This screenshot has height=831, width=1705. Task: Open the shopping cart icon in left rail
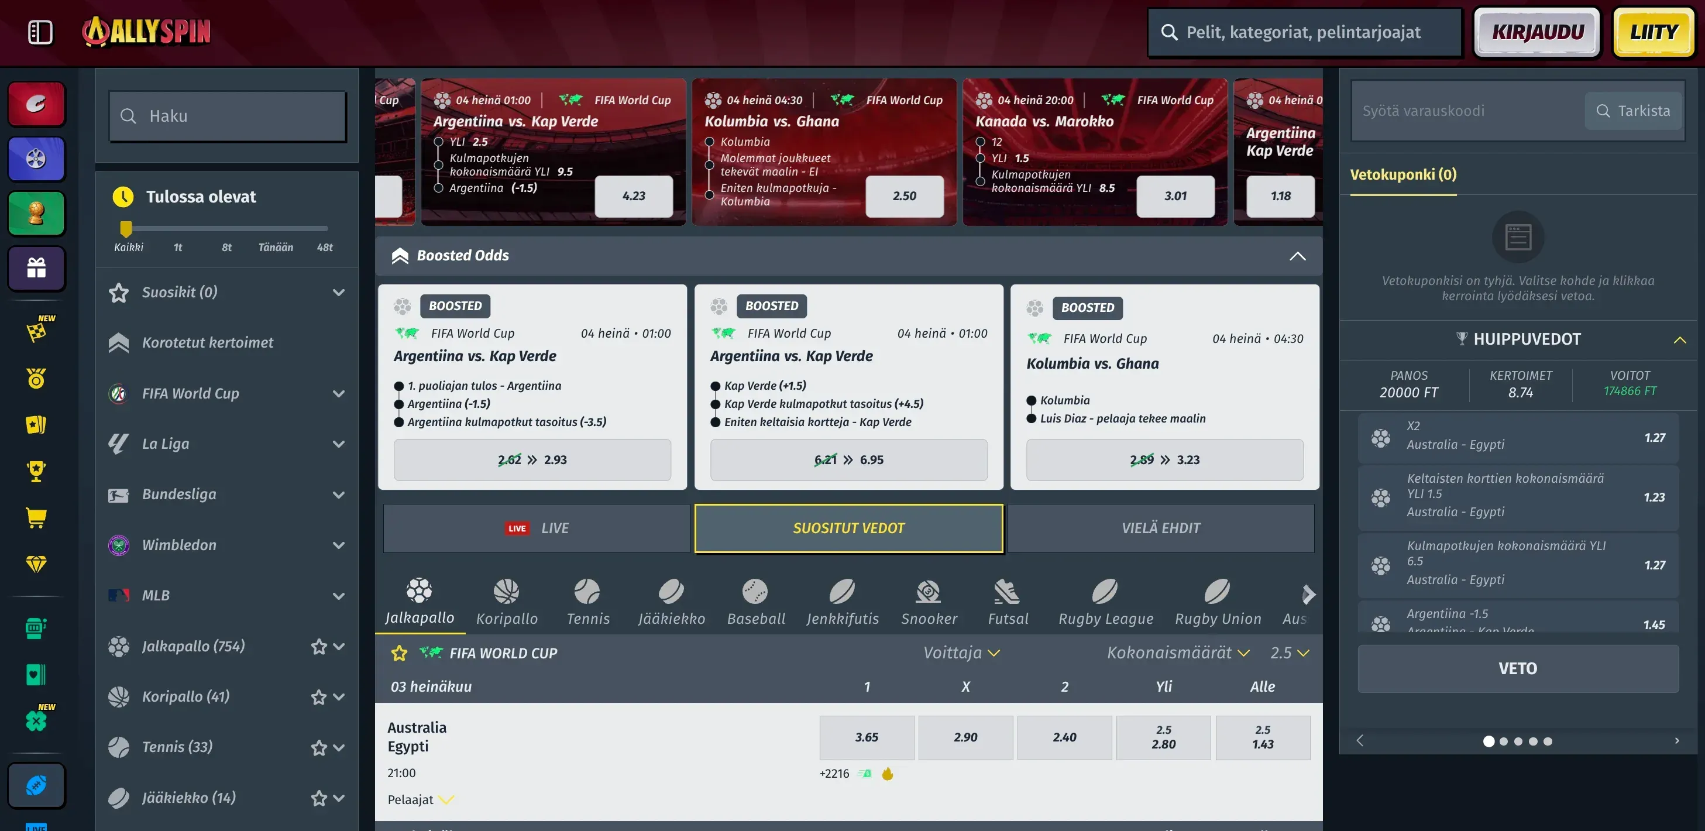pyautogui.click(x=36, y=517)
